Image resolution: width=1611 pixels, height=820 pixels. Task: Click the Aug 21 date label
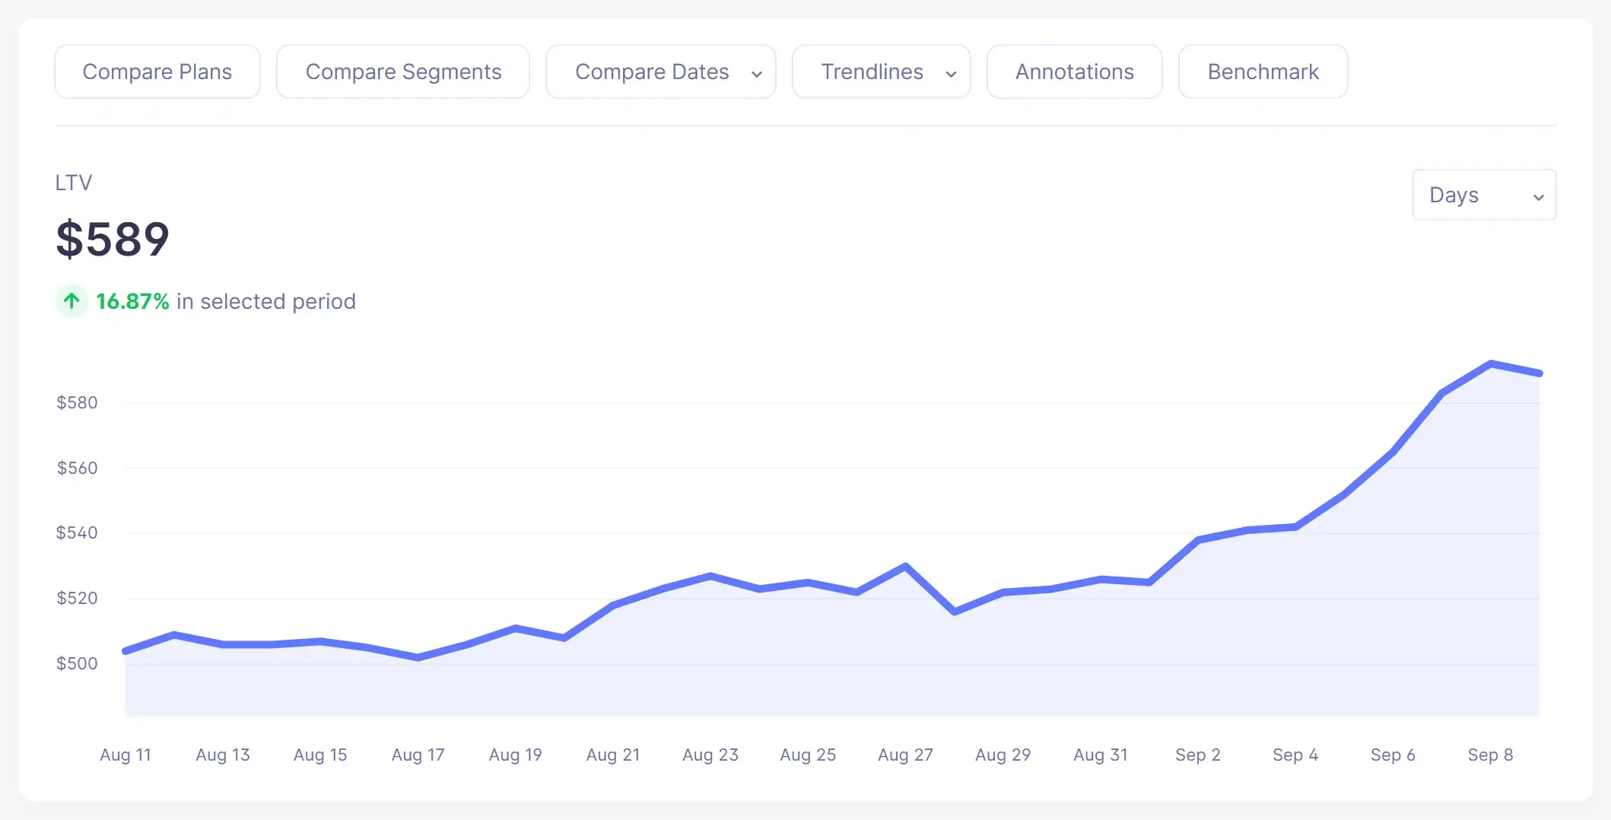point(613,755)
